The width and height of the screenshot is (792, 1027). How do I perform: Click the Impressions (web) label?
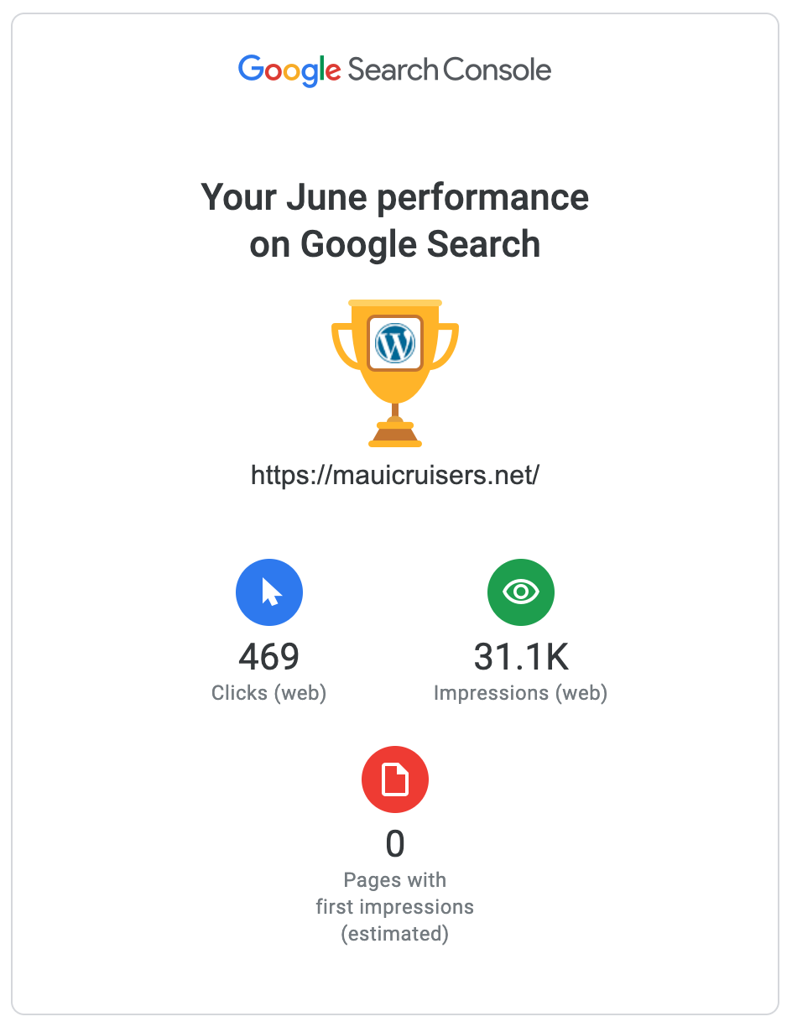521,693
